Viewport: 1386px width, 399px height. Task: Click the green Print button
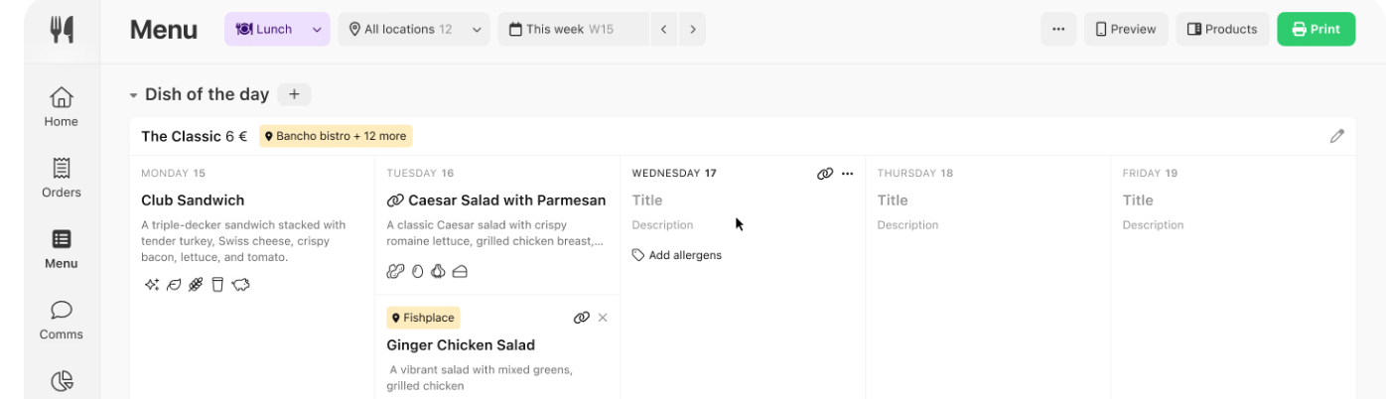pyautogui.click(x=1316, y=30)
